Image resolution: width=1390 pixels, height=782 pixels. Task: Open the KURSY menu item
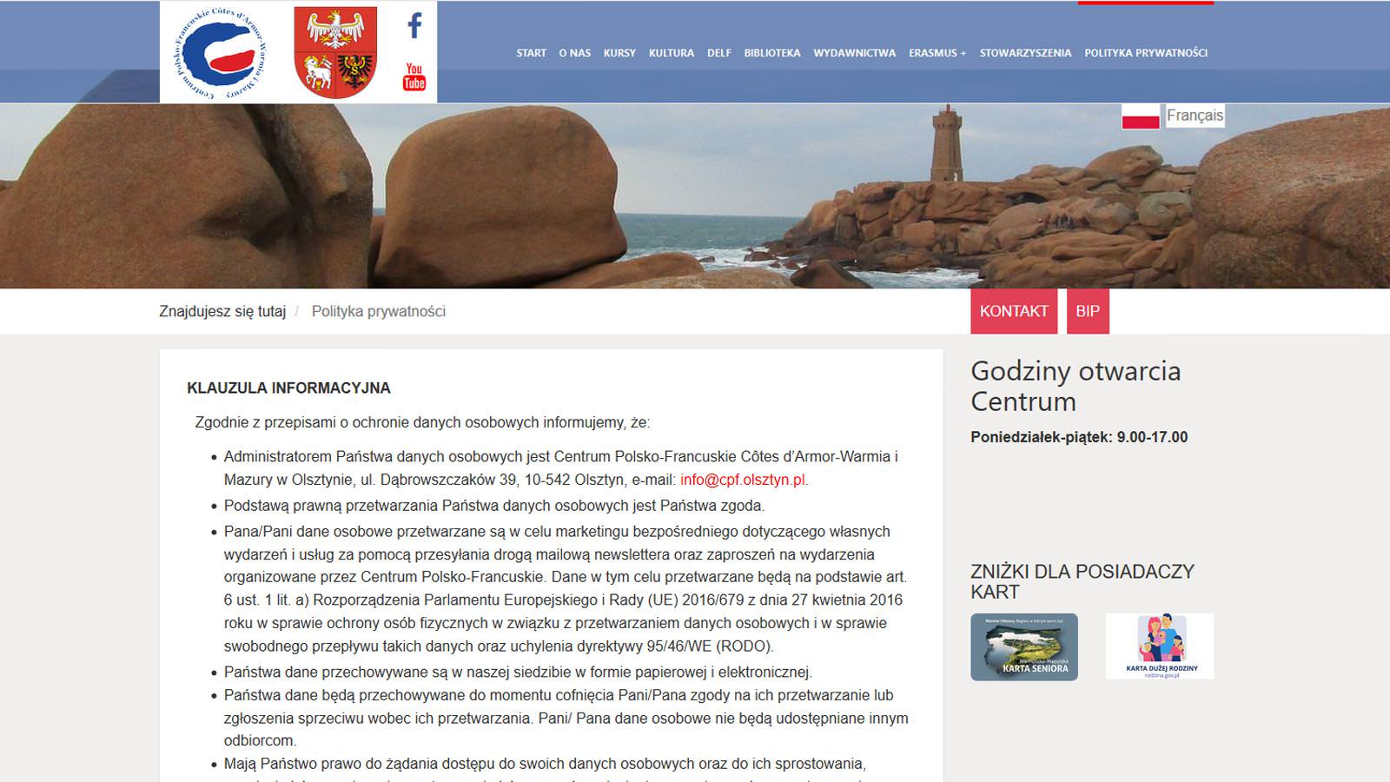619,53
